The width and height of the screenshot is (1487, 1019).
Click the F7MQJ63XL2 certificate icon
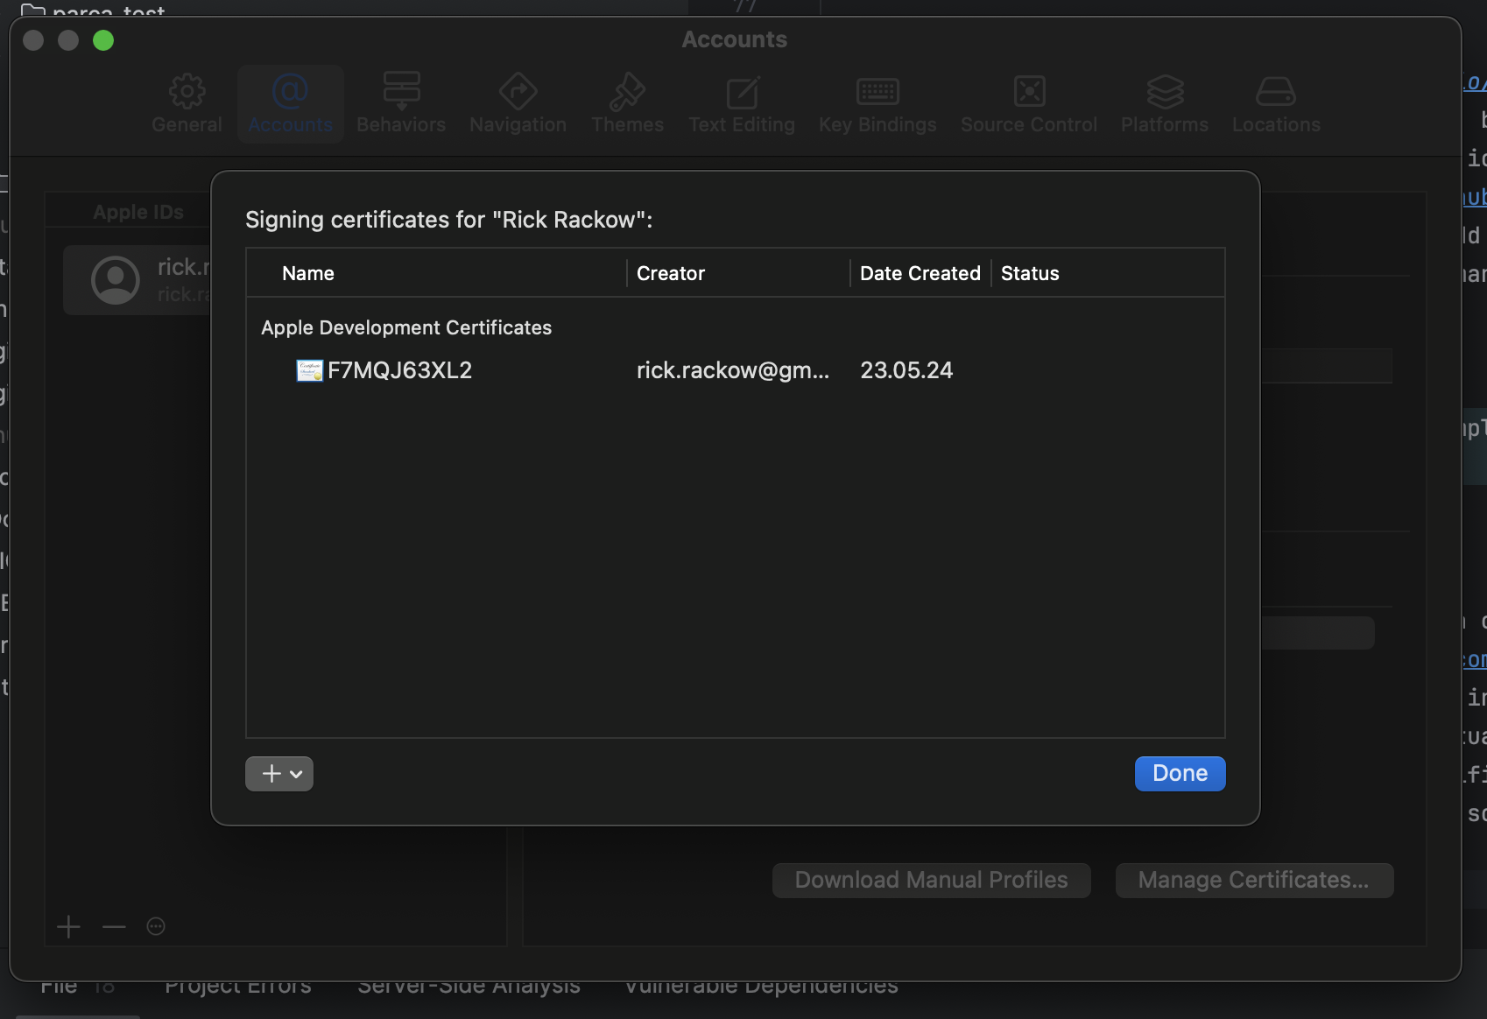tap(309, 370)
